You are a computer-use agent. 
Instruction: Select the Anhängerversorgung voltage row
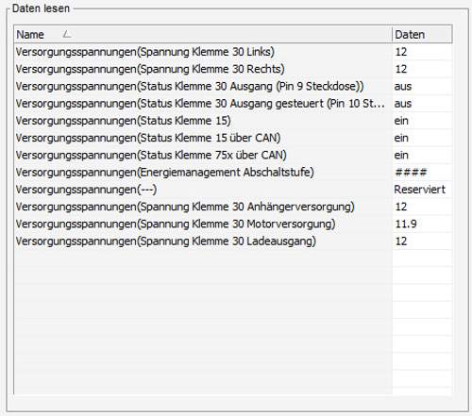[233, 207]
